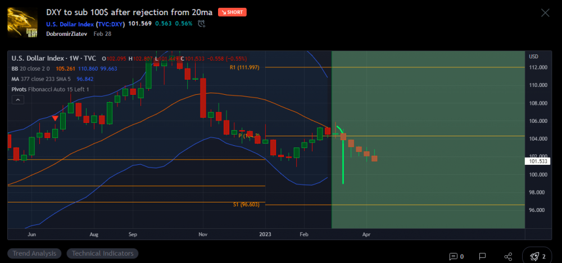Screen dimensions: 562x263
Task: Click the Nov label on time axis
Action: [x=203, y=234]
